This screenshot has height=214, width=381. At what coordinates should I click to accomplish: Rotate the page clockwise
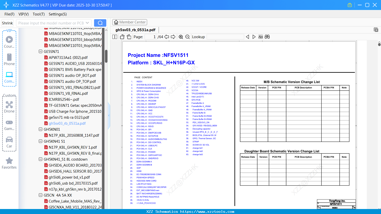(129, 37)
